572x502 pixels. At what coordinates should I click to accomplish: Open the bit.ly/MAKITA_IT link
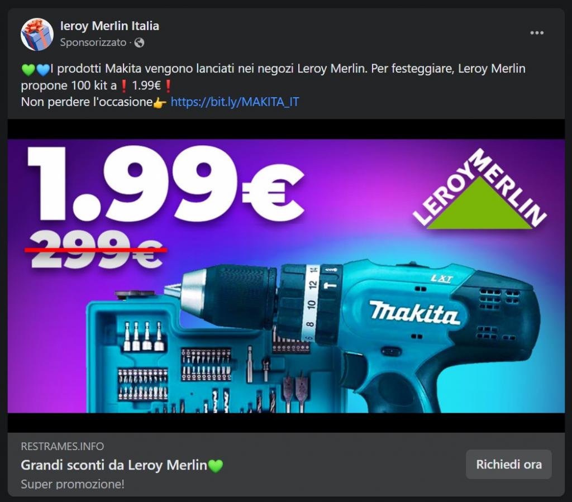(235, 102)
